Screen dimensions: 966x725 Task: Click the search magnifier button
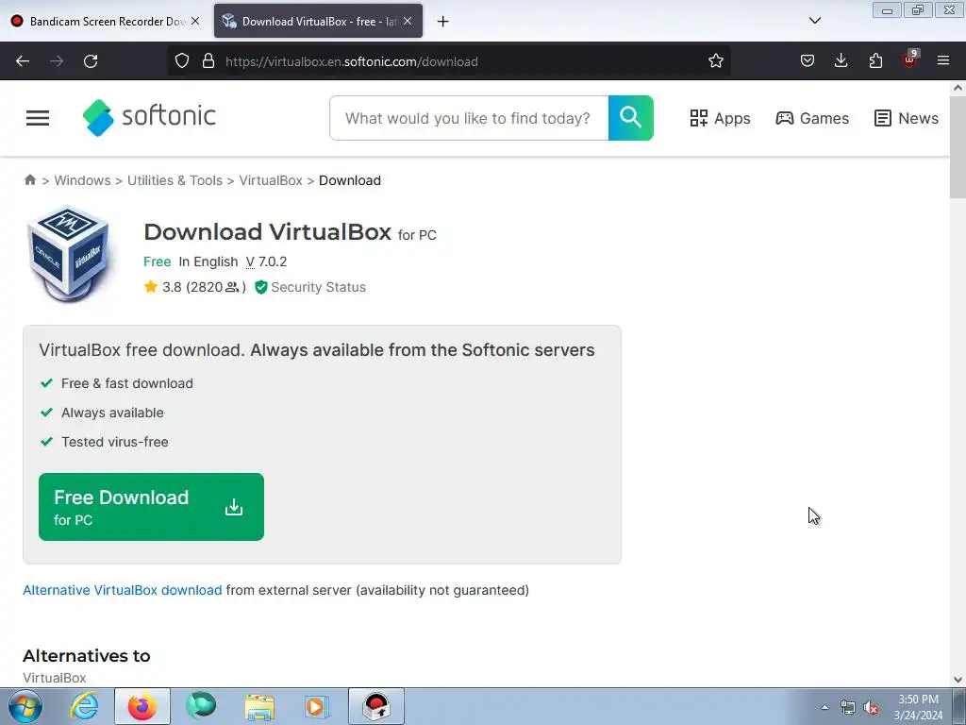[x=631, y=118]
